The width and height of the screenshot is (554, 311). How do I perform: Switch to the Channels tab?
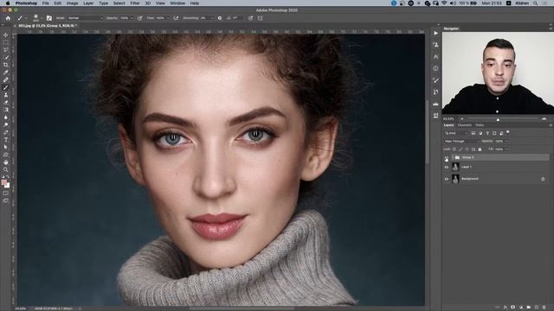coord(465,125)
